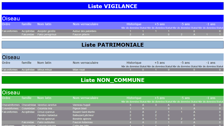This screenshot has height=126, width=224.
Task: Select 'Busard Saint-Martin' cell
Action: [84, 112]
